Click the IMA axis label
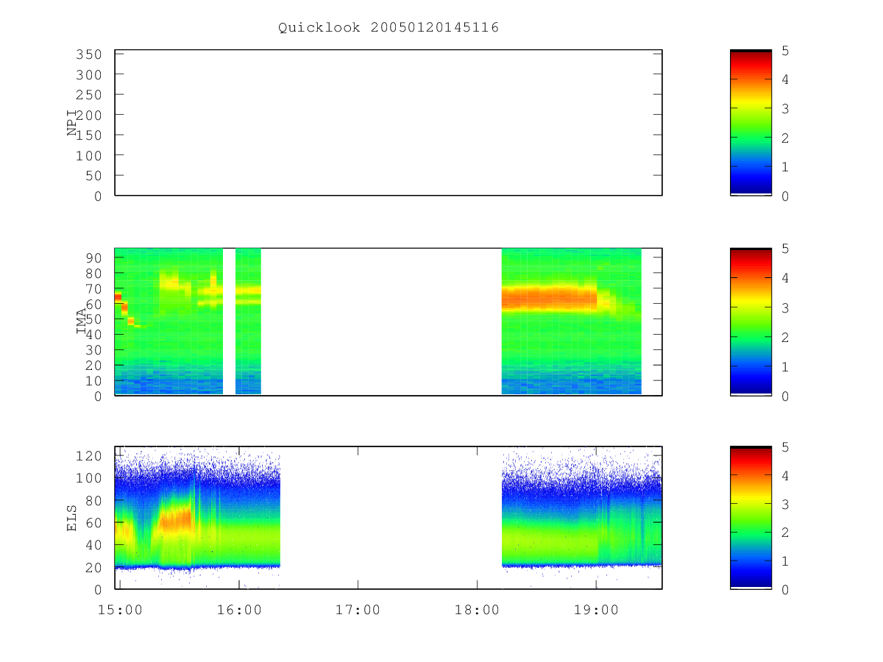883x662 pixels. coord(81,321)
